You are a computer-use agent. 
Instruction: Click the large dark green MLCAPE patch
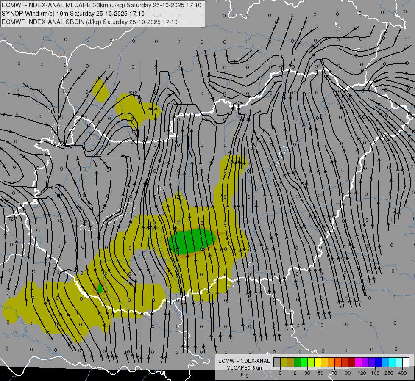tap(192, 241)
